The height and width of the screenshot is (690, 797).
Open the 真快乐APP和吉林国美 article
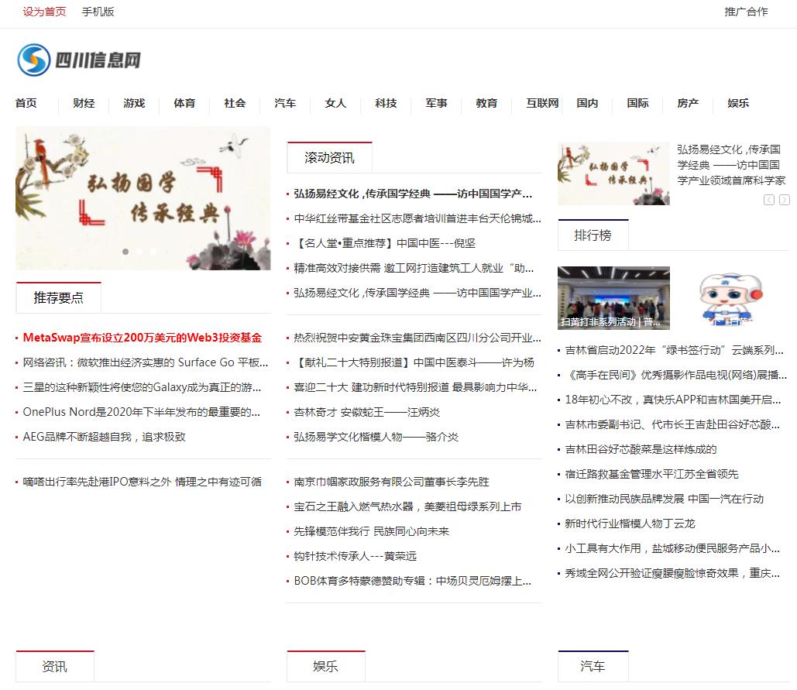[x=673, y=400]
